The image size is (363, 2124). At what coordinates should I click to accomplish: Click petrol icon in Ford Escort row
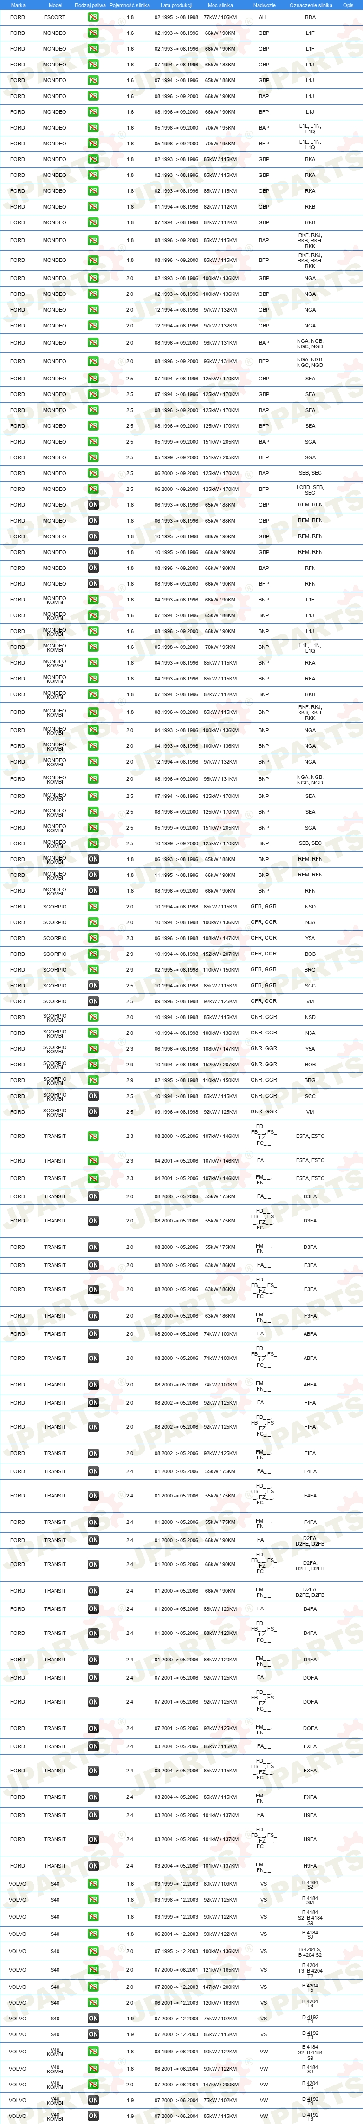[x=93, y=17]
